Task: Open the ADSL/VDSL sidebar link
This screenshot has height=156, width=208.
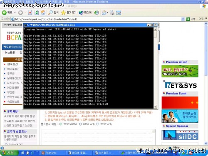Action: click(15, 83)
